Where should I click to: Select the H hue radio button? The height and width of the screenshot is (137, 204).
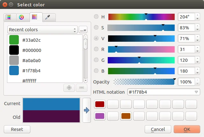pyautogui.click(x=96, y=17)
